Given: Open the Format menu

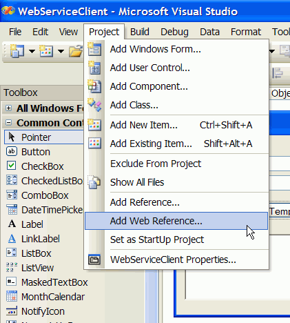Looking at the screenshot, I should [246, 32].
